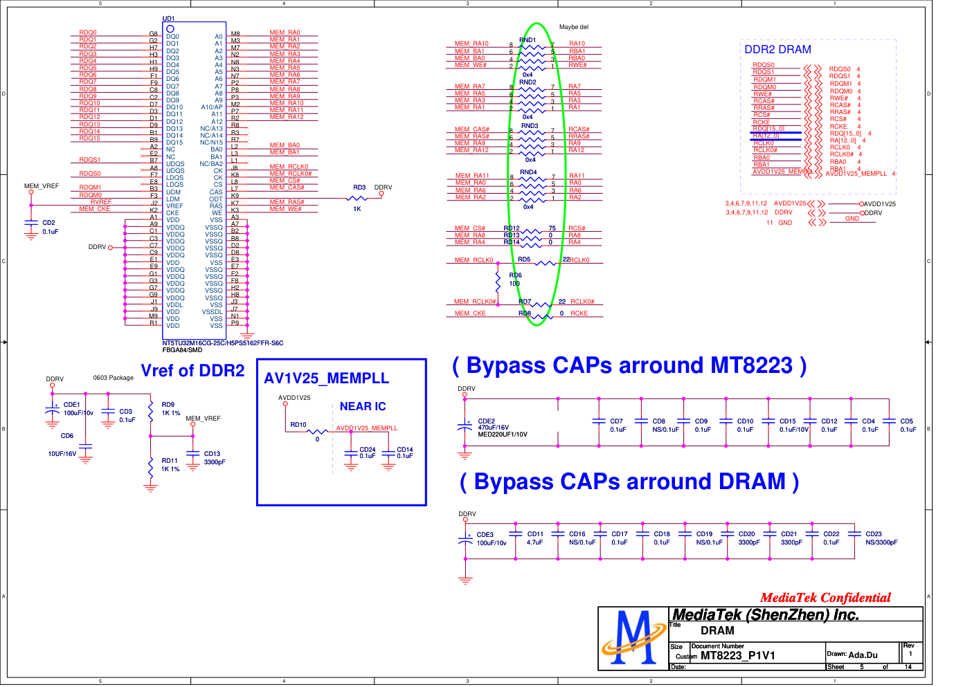Image resolution: width=972 pixels, height=687 pixels.
Task: Click the RVREF net label
Action: coord(101,202)
